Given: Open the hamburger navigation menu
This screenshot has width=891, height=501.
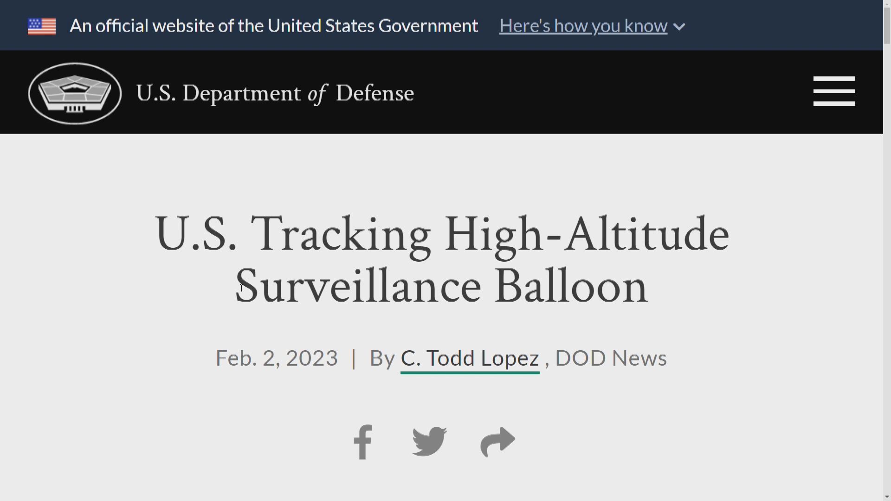Looking at the screenshot, I should click(x=834, y=91).
